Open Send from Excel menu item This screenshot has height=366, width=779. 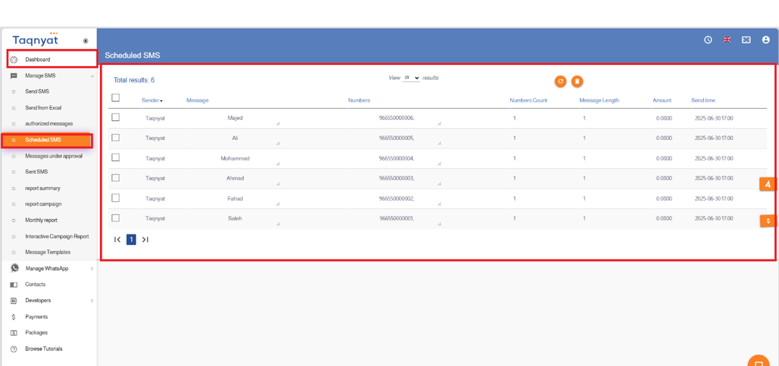pyautogui.click(x=43, y=108)
